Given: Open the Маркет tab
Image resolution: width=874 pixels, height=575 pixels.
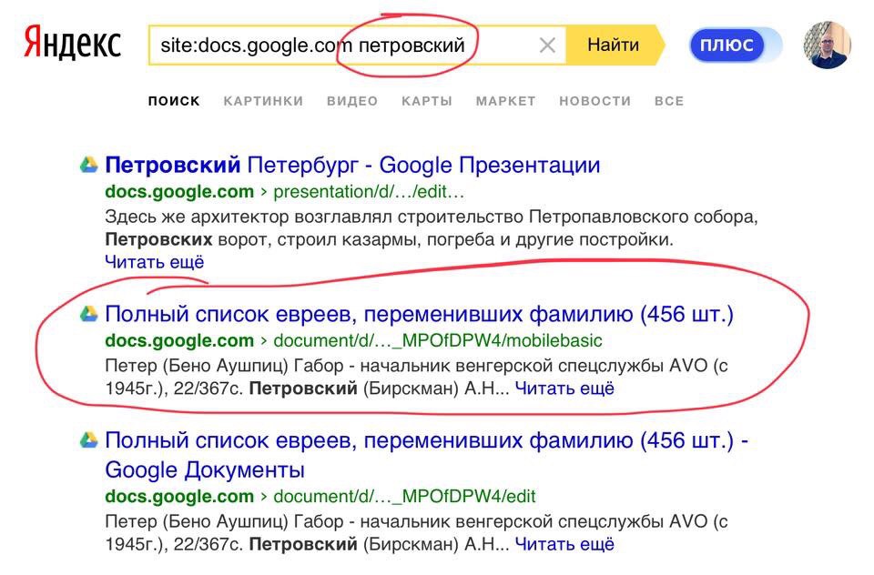Looking at the screenshot, I should (505, 101).
